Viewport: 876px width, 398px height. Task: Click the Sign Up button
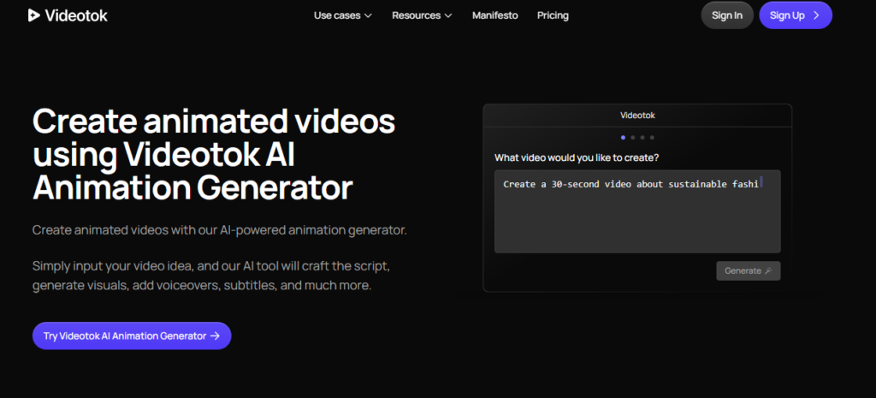pyautogui.click(x=796, y=15)
